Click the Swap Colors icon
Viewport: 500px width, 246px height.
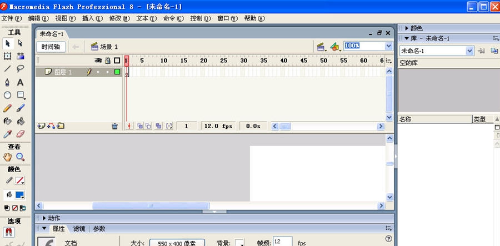click(x=23, y=208)
